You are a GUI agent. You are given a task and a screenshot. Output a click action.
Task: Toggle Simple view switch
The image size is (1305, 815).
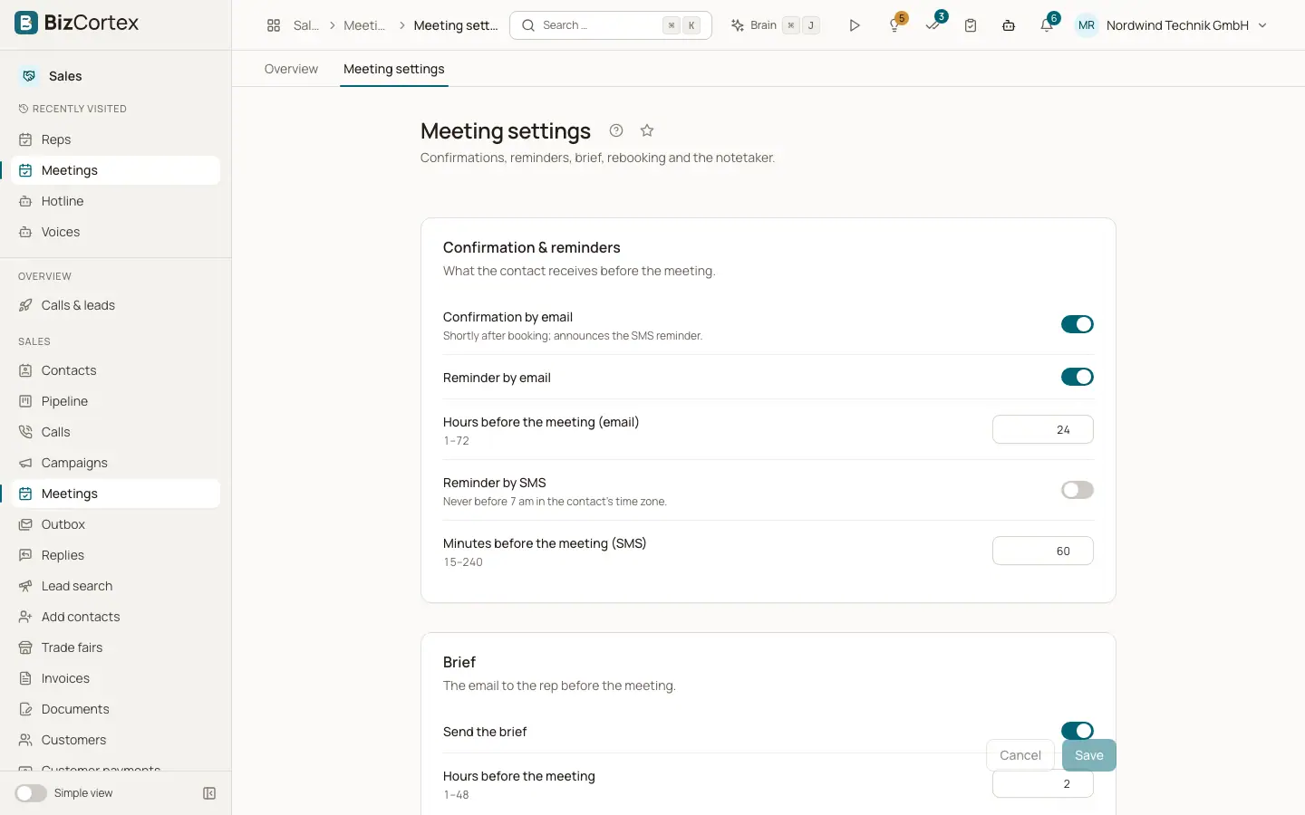31,793
